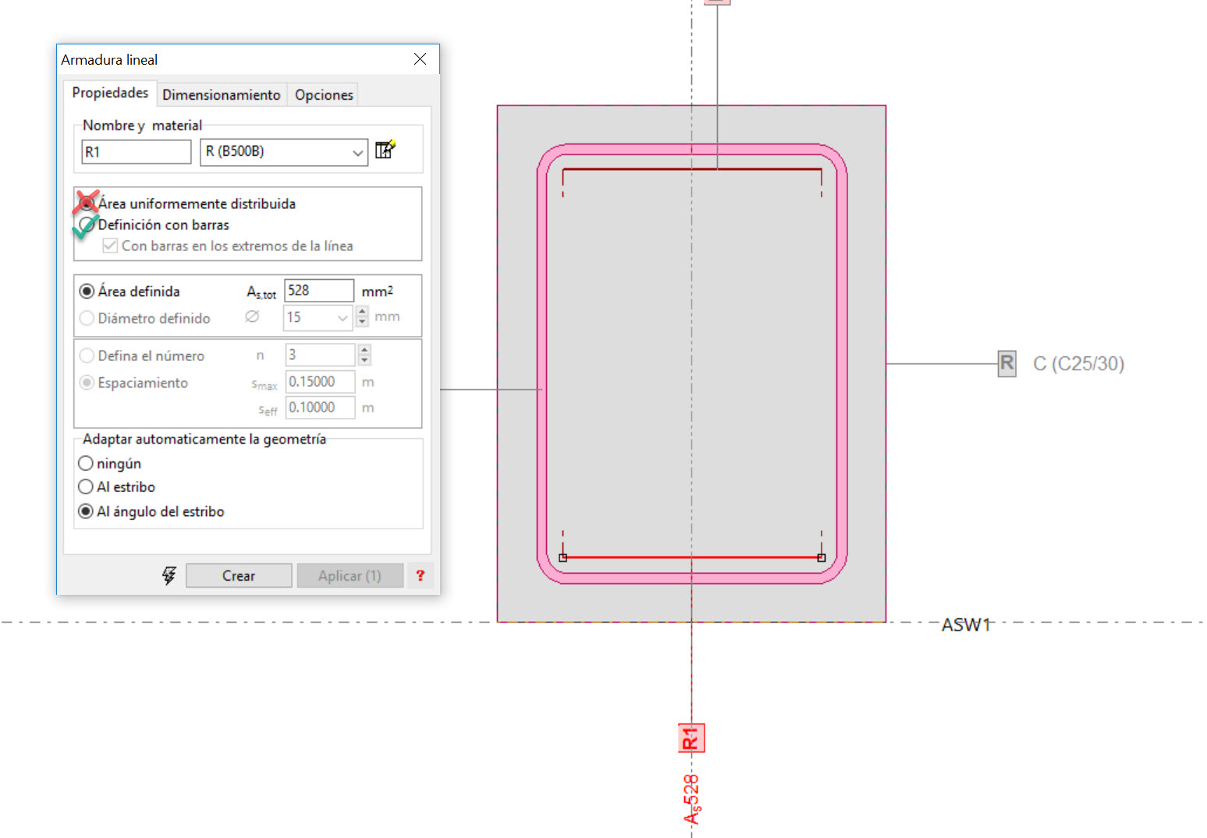Click the Aplicar (1) button

point(350,575)
